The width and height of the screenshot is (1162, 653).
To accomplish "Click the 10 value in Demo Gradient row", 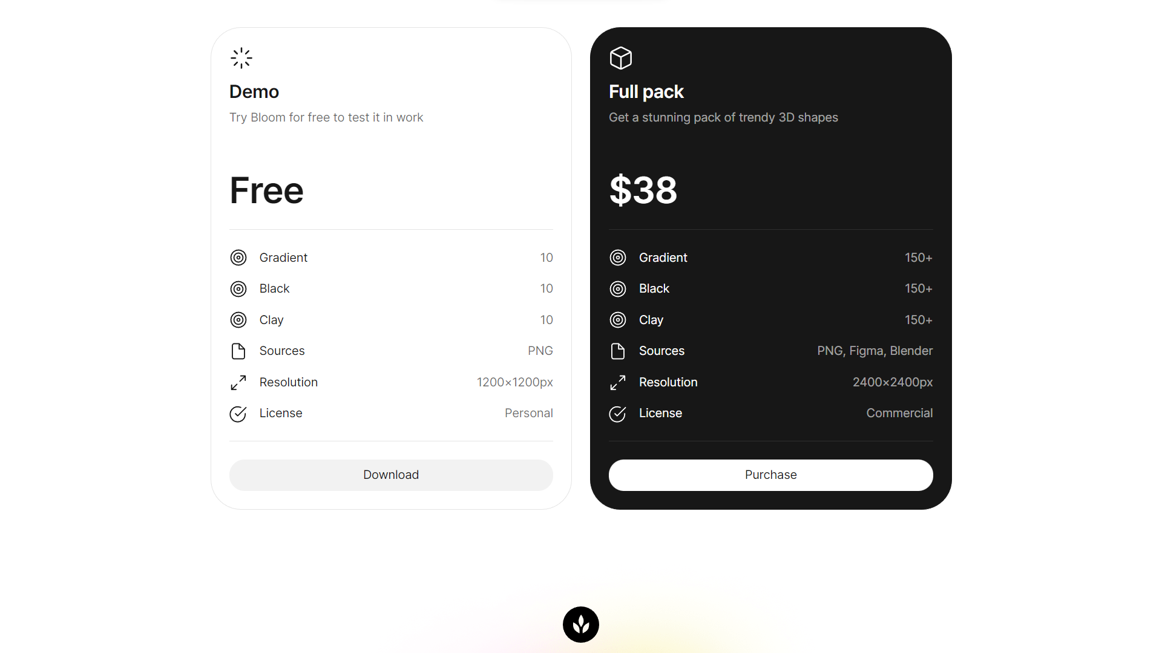I will [x=547, y=258].
